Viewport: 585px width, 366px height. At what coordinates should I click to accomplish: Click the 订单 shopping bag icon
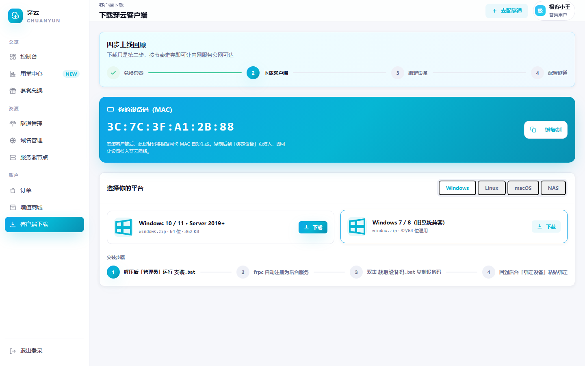point(13,190)
